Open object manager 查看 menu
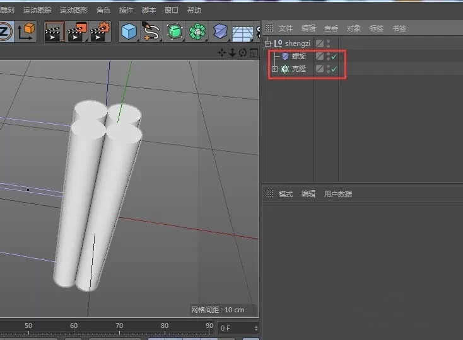 click(331, 28)
